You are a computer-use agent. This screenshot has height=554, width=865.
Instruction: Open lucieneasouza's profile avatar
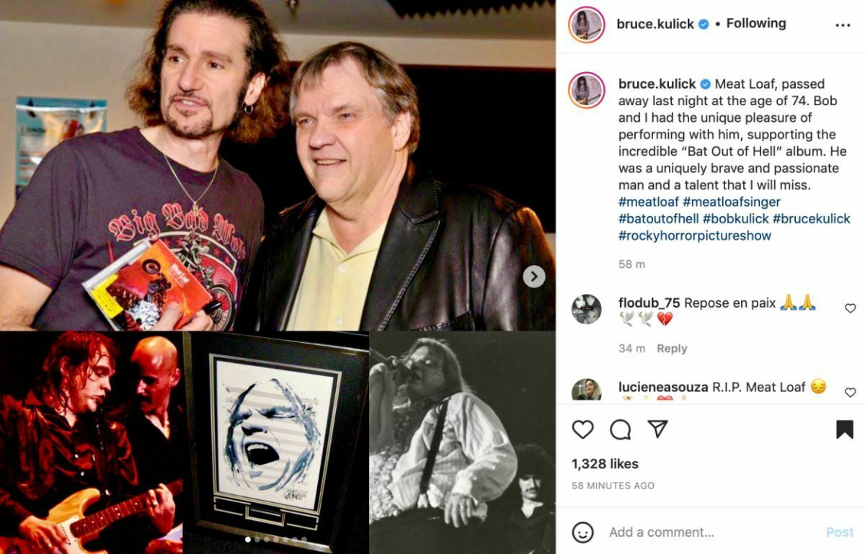click(586, 390)
